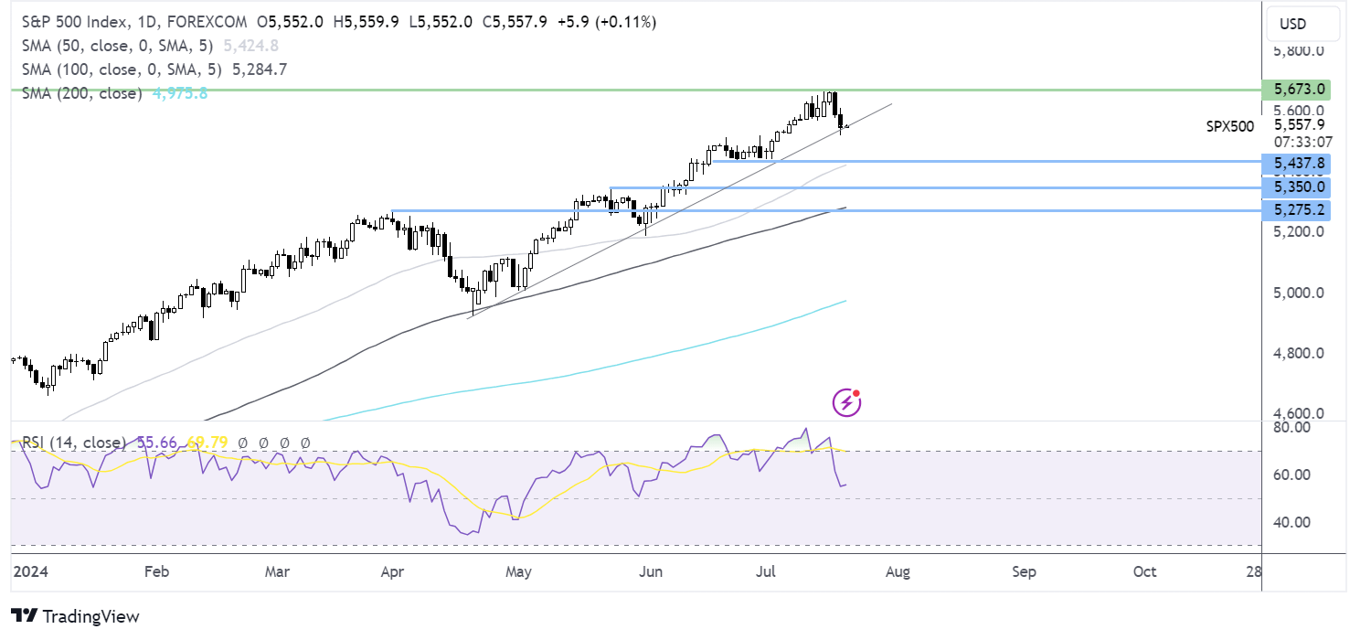Image resolution: width=1360 pixels, height=640 pixels.
Task: Click the RSI value 55.66 in legend
Action: point(155,443)
